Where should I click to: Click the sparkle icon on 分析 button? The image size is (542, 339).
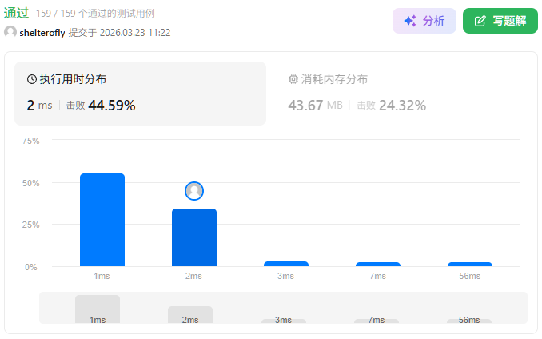click(409, 21)
